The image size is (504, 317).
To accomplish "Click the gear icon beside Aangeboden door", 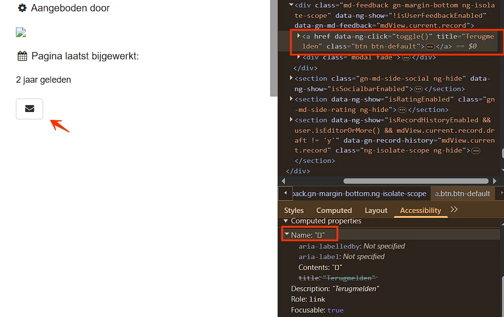I will (x=22, y=8).
